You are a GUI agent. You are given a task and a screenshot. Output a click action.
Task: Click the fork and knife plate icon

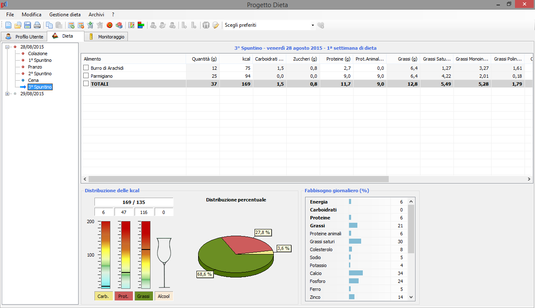[x=206, y=25]
